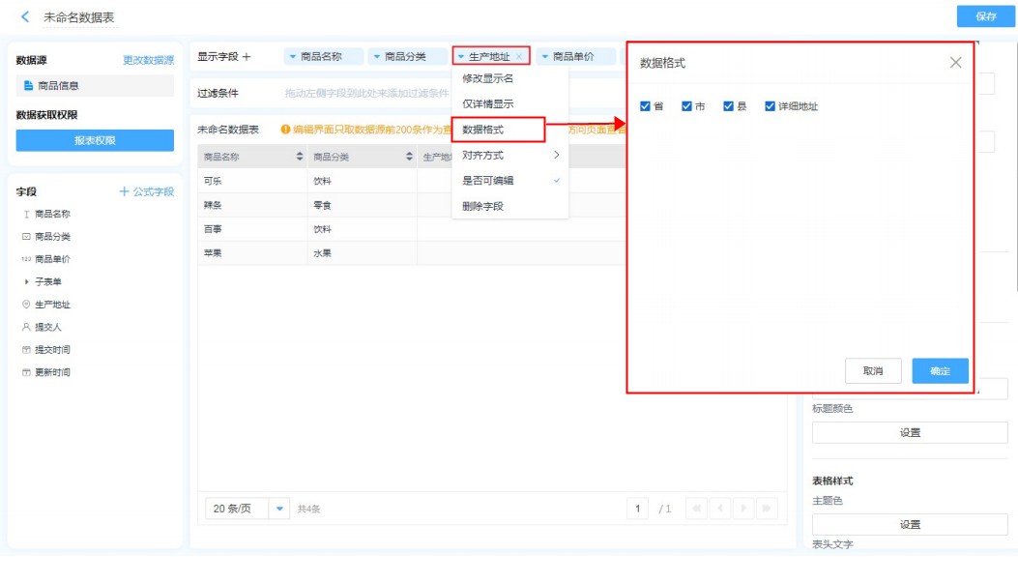Click the 保存 button at top right
Viewport: 1018px width, 583px height.
coord(986,16)
